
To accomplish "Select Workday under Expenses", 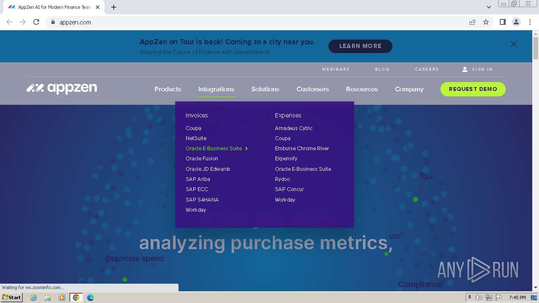I will point(285,200).
